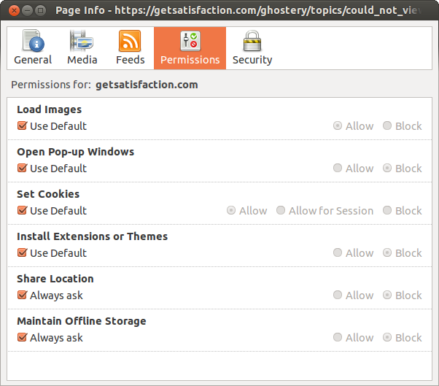Click the Security tab label
This screenshot has width=439, height=386.
click(252, 60)
